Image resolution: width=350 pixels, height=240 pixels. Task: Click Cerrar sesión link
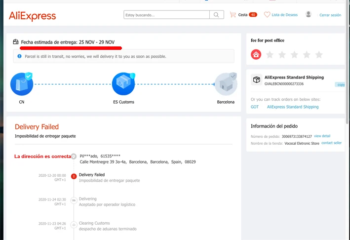coord(330,15)
